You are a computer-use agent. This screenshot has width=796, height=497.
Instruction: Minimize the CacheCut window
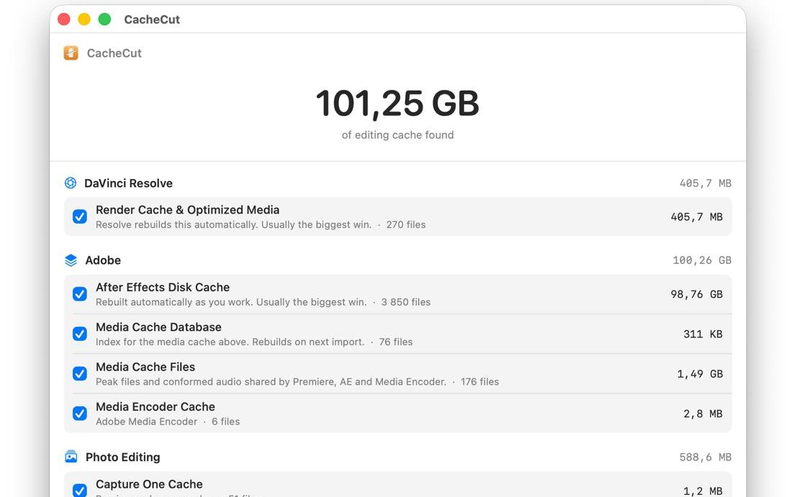coord(84,19)
